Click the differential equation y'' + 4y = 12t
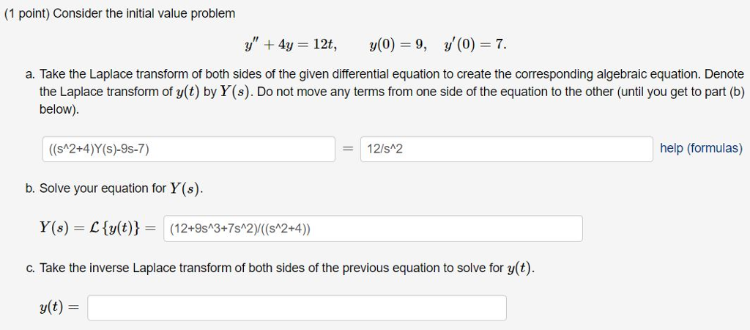The width and height of the screenshot is (750, 330). (x=291, y=45)
